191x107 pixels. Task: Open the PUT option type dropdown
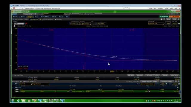126,91
